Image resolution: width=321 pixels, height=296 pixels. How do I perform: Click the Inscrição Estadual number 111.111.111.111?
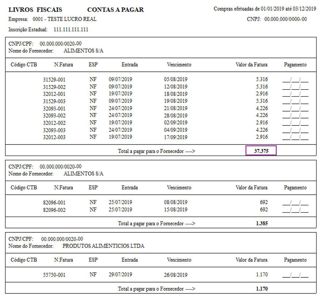click(71, 29)
